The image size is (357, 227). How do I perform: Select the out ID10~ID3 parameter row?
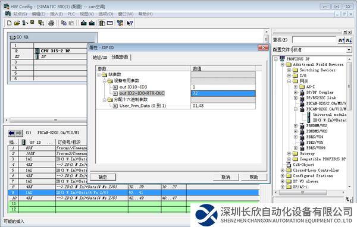(x=176, y=87)
